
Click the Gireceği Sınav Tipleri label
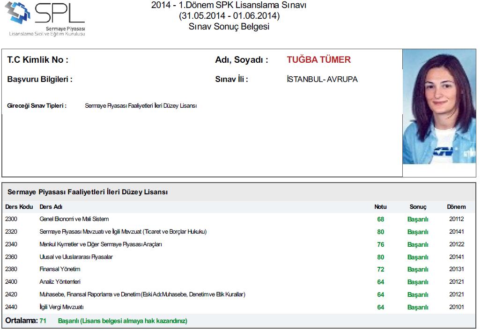tap(37, 105)
